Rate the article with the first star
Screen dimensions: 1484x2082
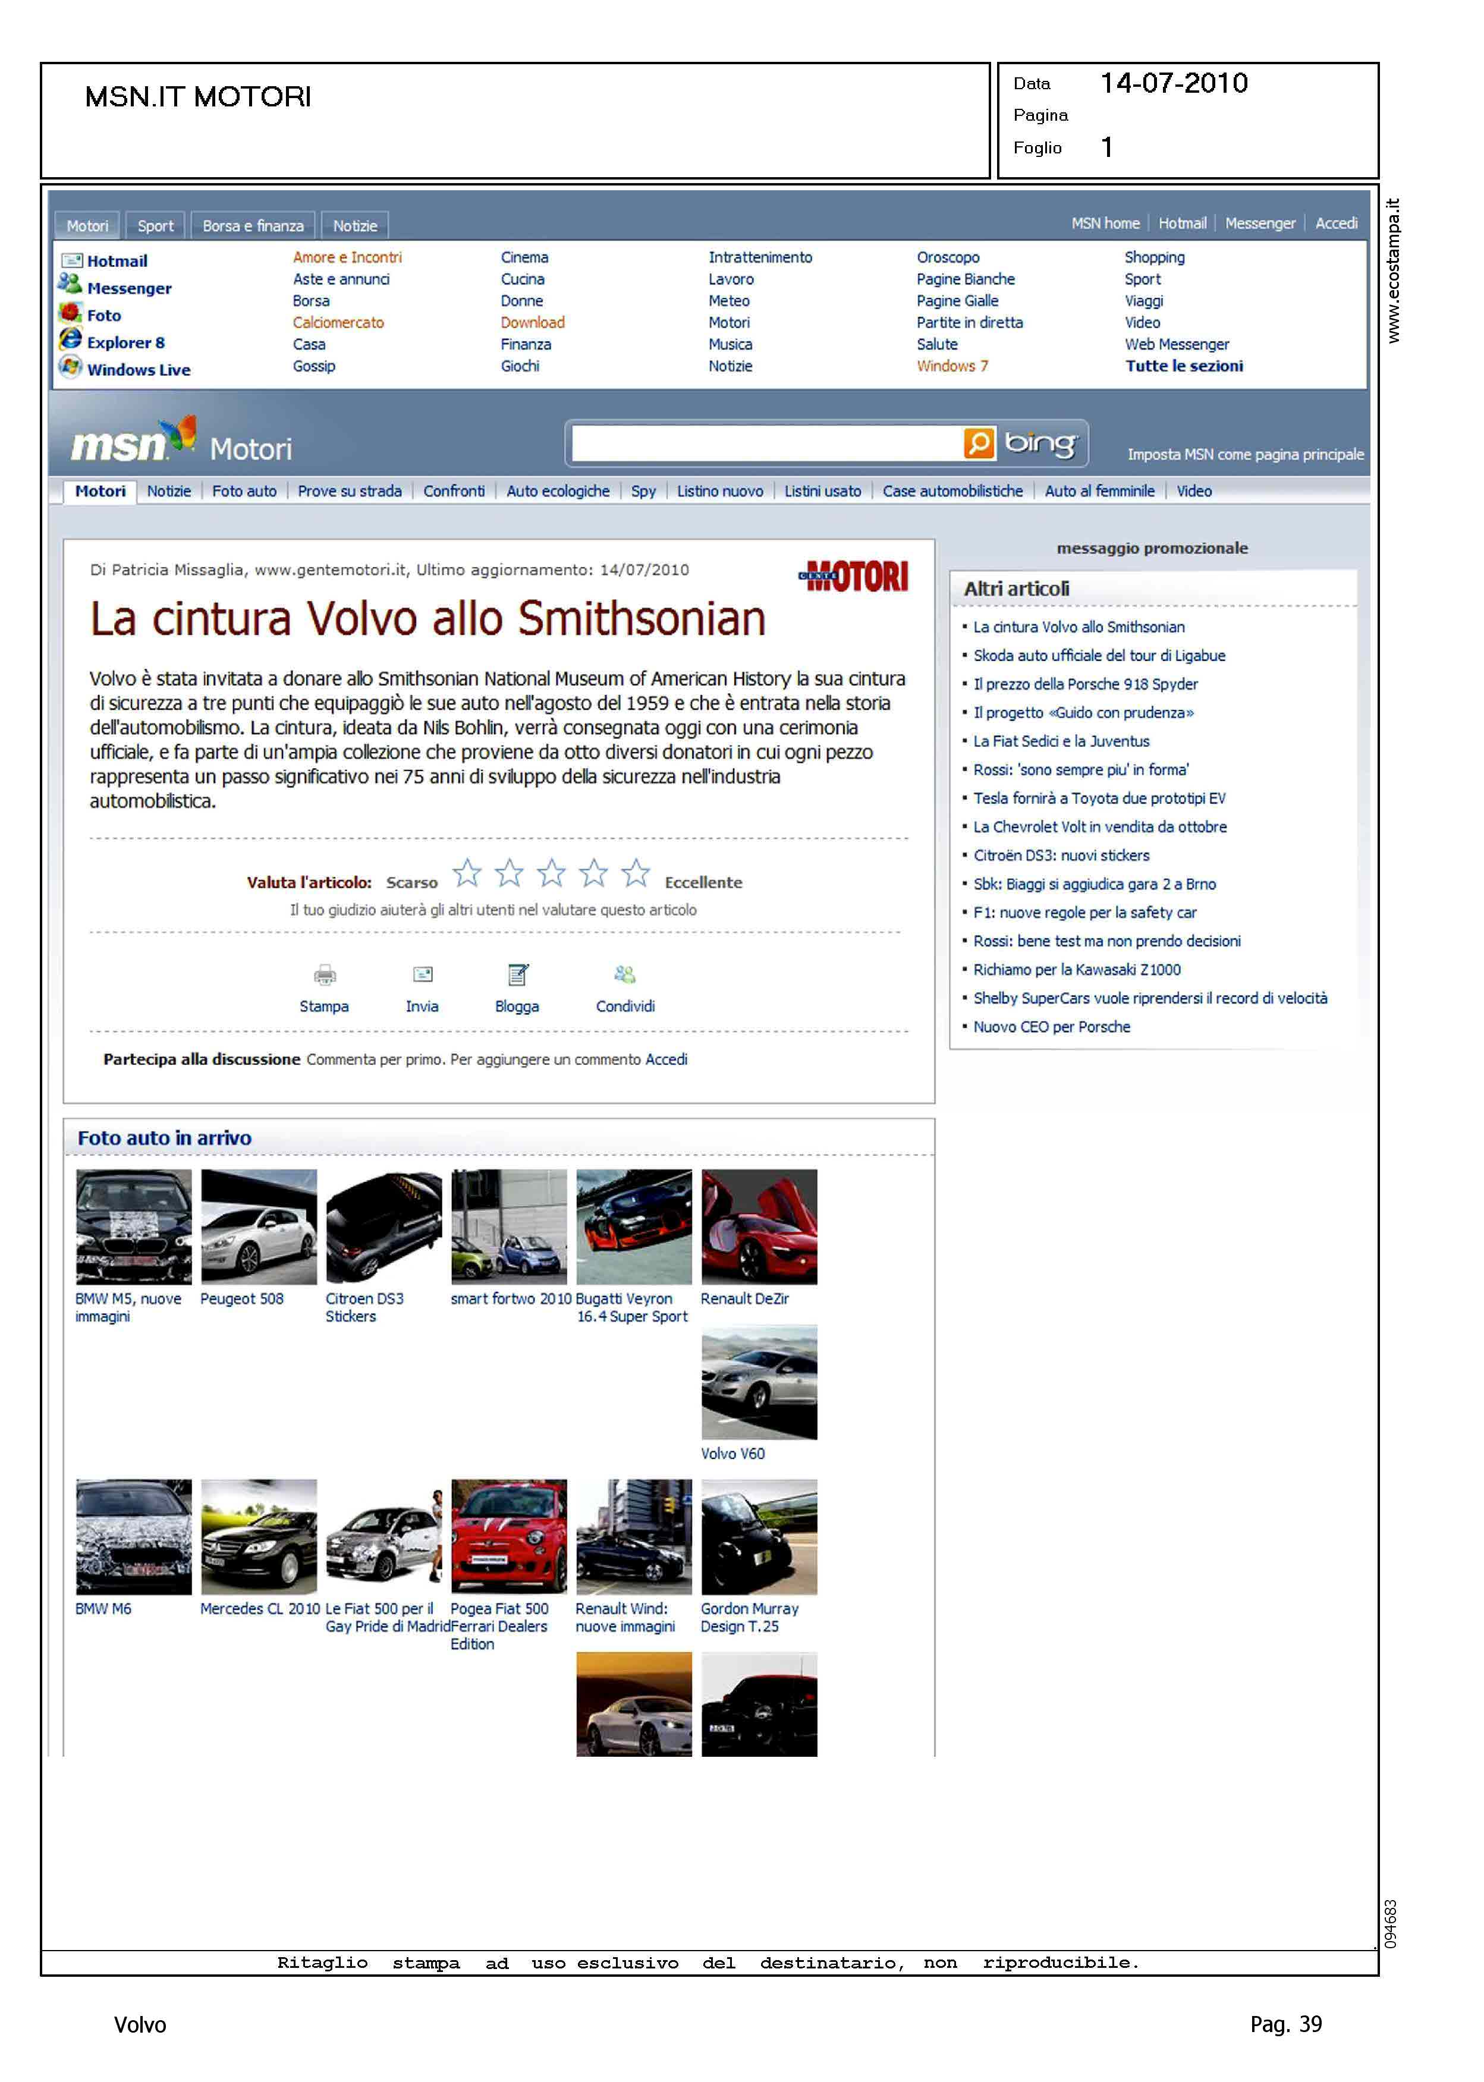(x=467, y=873)
